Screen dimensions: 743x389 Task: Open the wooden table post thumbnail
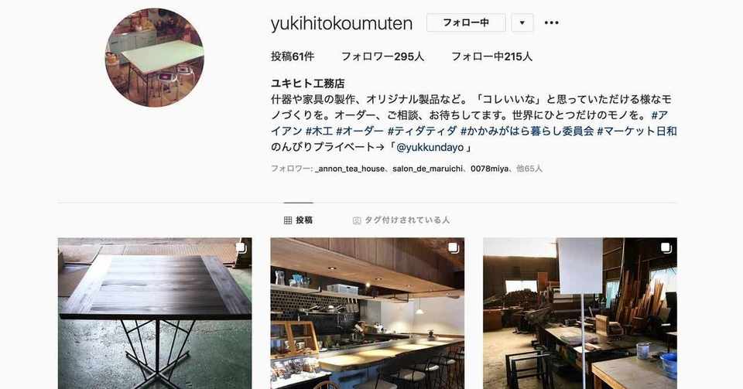pos(155,313)
